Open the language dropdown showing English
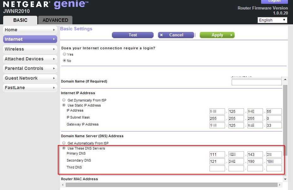 point(272,20)
